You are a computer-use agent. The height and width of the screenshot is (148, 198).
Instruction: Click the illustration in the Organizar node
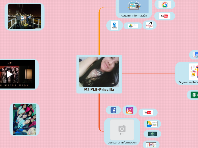coord(193,72)
